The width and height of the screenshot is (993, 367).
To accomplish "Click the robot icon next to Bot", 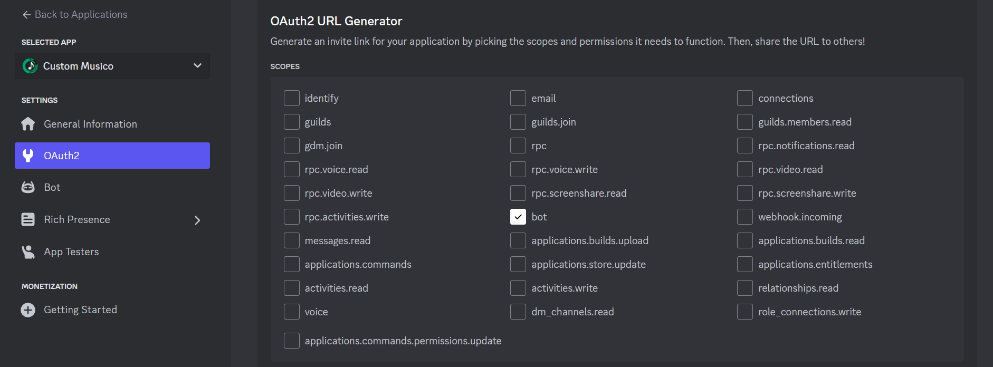I will pyautogui.click(x=28, y=187).
